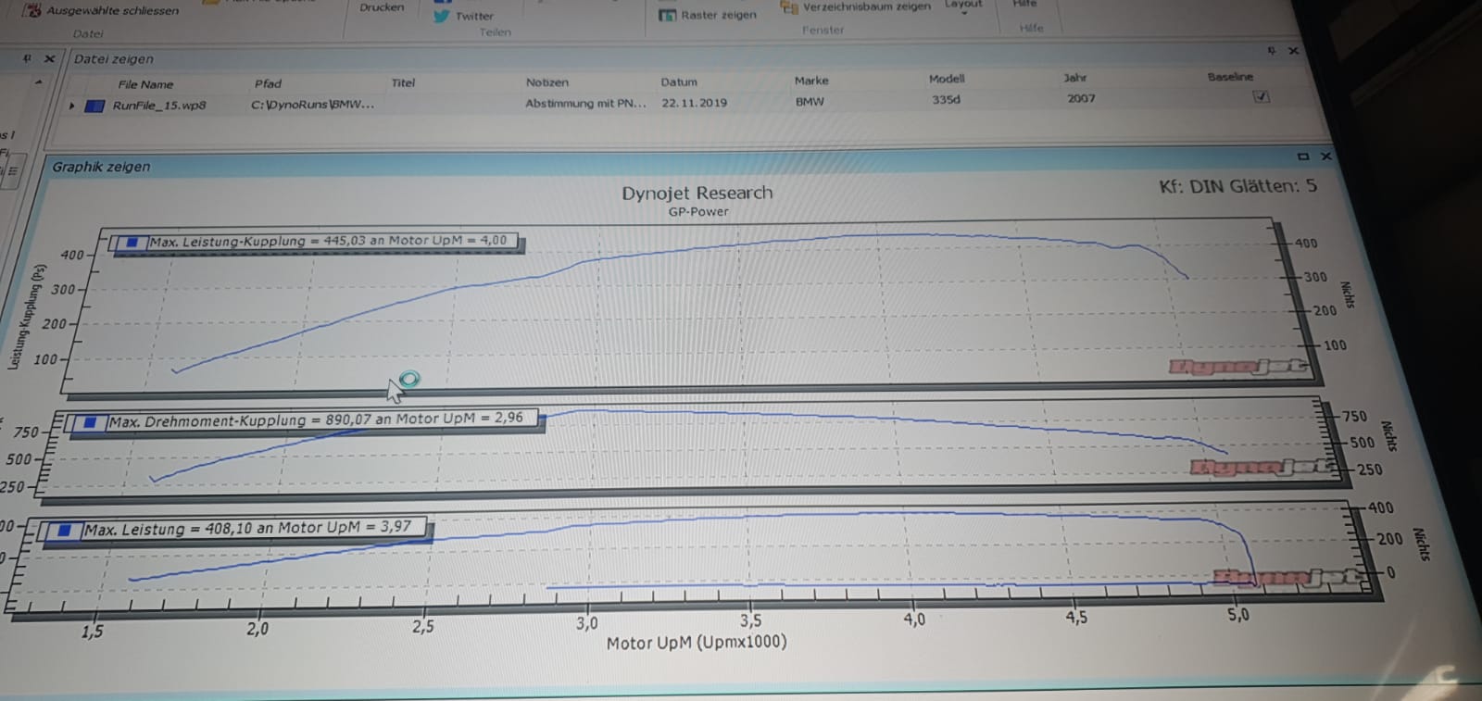Click the Motor UpM (Upmx1000) axis label

(x=697, y=642)
